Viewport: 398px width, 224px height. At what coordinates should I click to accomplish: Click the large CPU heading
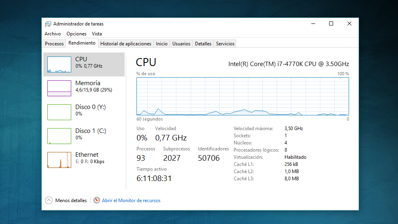click(146, 62)
